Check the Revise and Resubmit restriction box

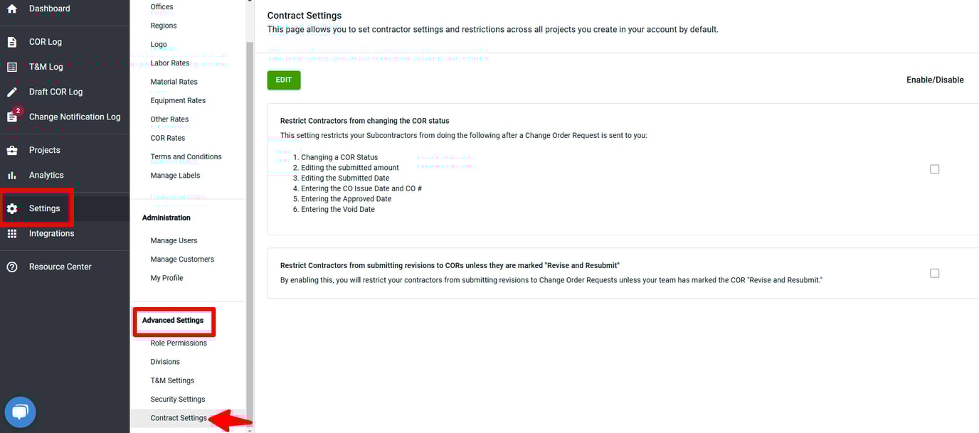tap(934, 273)
